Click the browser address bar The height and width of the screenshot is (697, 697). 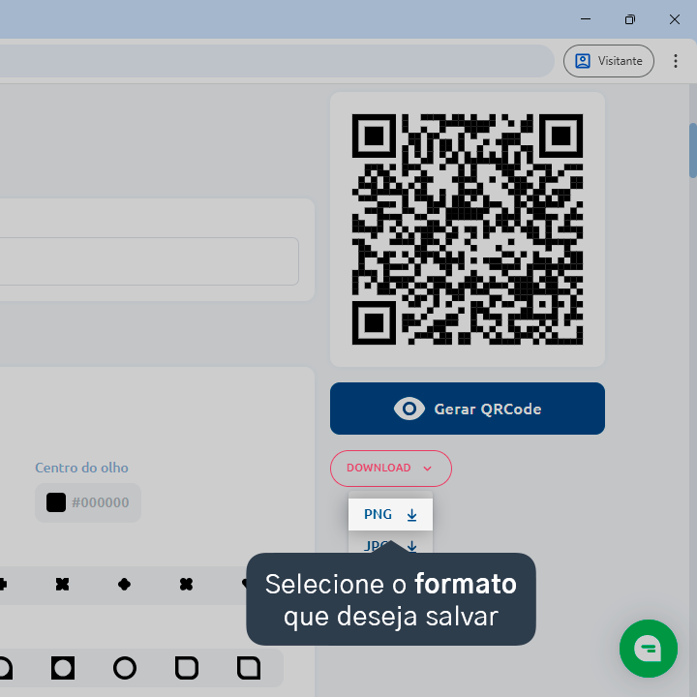click(276, 61)
